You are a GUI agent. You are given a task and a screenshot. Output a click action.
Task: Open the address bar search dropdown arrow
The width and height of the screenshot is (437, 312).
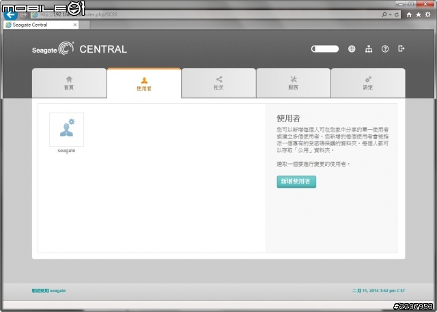[391, 14]
